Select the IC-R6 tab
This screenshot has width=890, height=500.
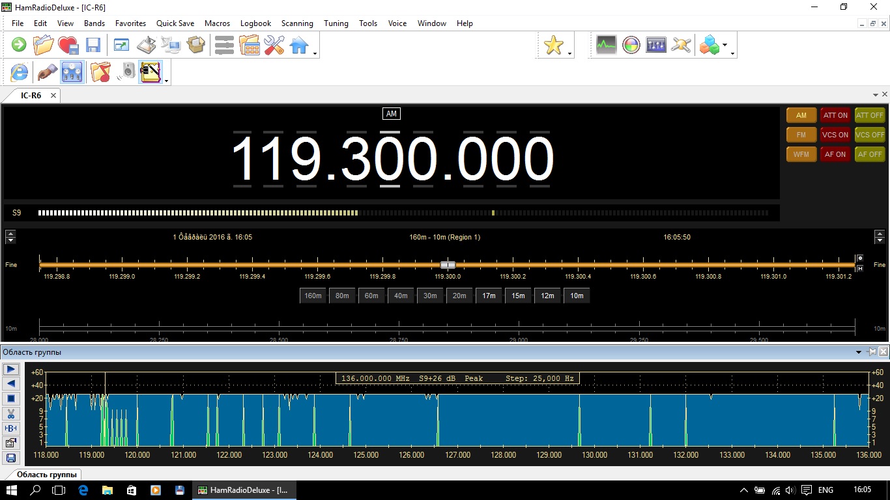tap(31, 95)
